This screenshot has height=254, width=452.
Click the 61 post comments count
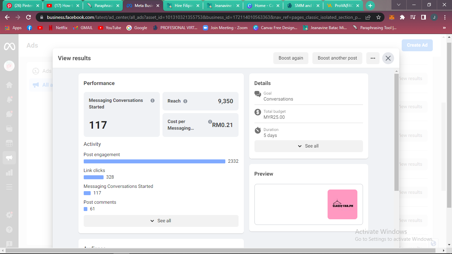tap(92, 209)
